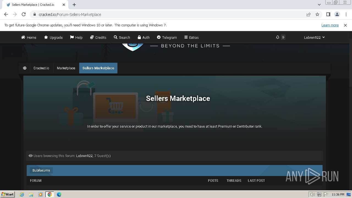Viewport: 352px width, 198px height.
Task: Click the system clock 11:36 PM
Action: coord(338,194)
